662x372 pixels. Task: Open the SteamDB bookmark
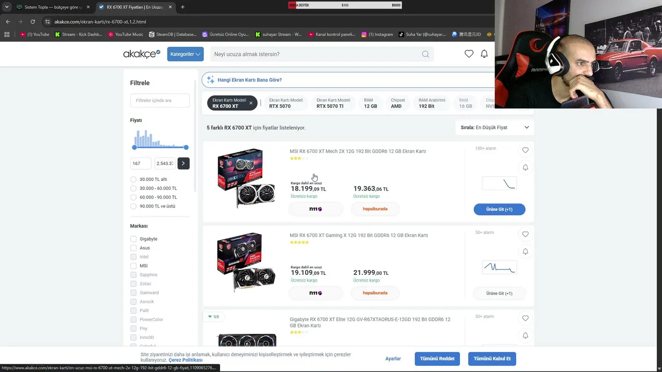coord(172,35)
